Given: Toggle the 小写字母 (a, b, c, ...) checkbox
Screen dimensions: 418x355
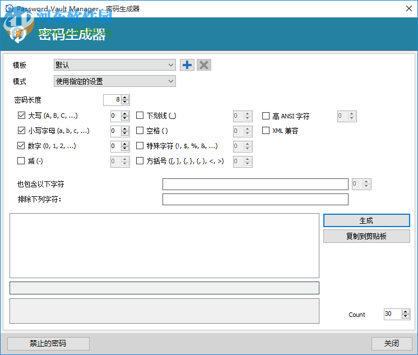Looking at the screenshot, I should [x=21, y=131].
